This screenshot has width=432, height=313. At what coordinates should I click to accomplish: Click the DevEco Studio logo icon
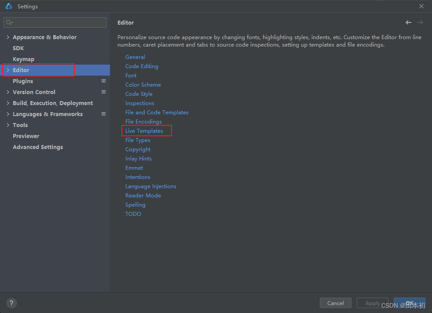[9, 6]
